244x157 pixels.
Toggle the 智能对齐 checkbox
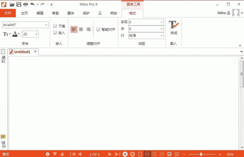98,29
